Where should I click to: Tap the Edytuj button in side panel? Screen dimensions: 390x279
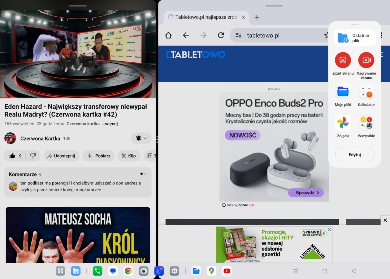[355, 155]
